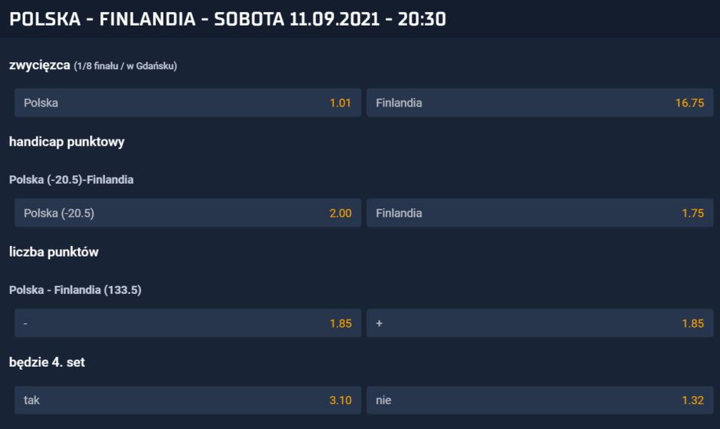Click the 'będzie 4. set' market heading
Screen dimensions: 720x429
coord(46,362)
